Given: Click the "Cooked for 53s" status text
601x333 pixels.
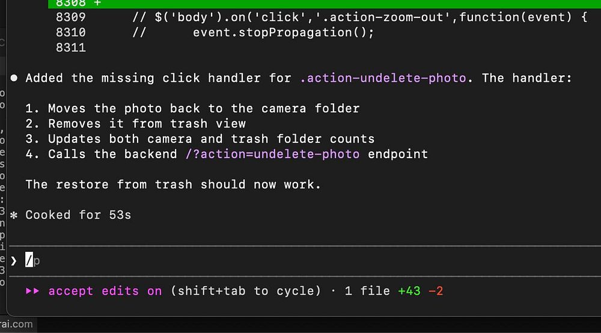Looking at the screenshot, I should [78, 215].
